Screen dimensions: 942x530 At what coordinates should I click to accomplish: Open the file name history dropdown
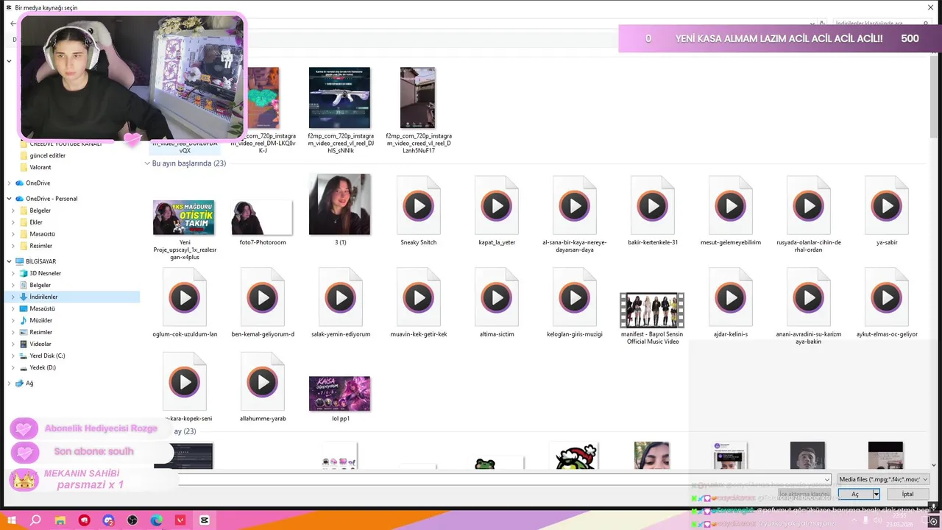click(x=827, y=479)
